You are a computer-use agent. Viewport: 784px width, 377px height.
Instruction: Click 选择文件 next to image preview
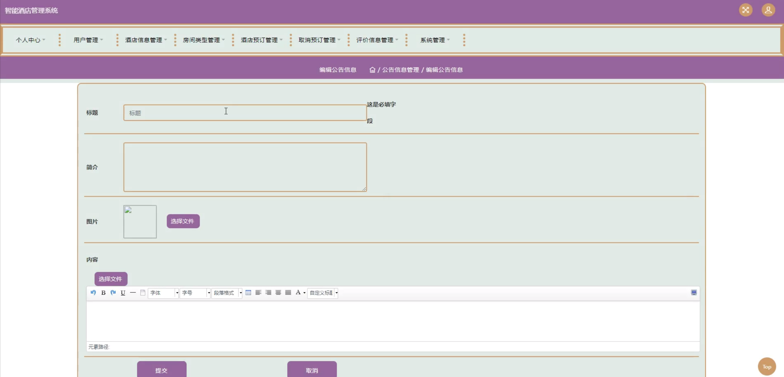click(183, 221)
